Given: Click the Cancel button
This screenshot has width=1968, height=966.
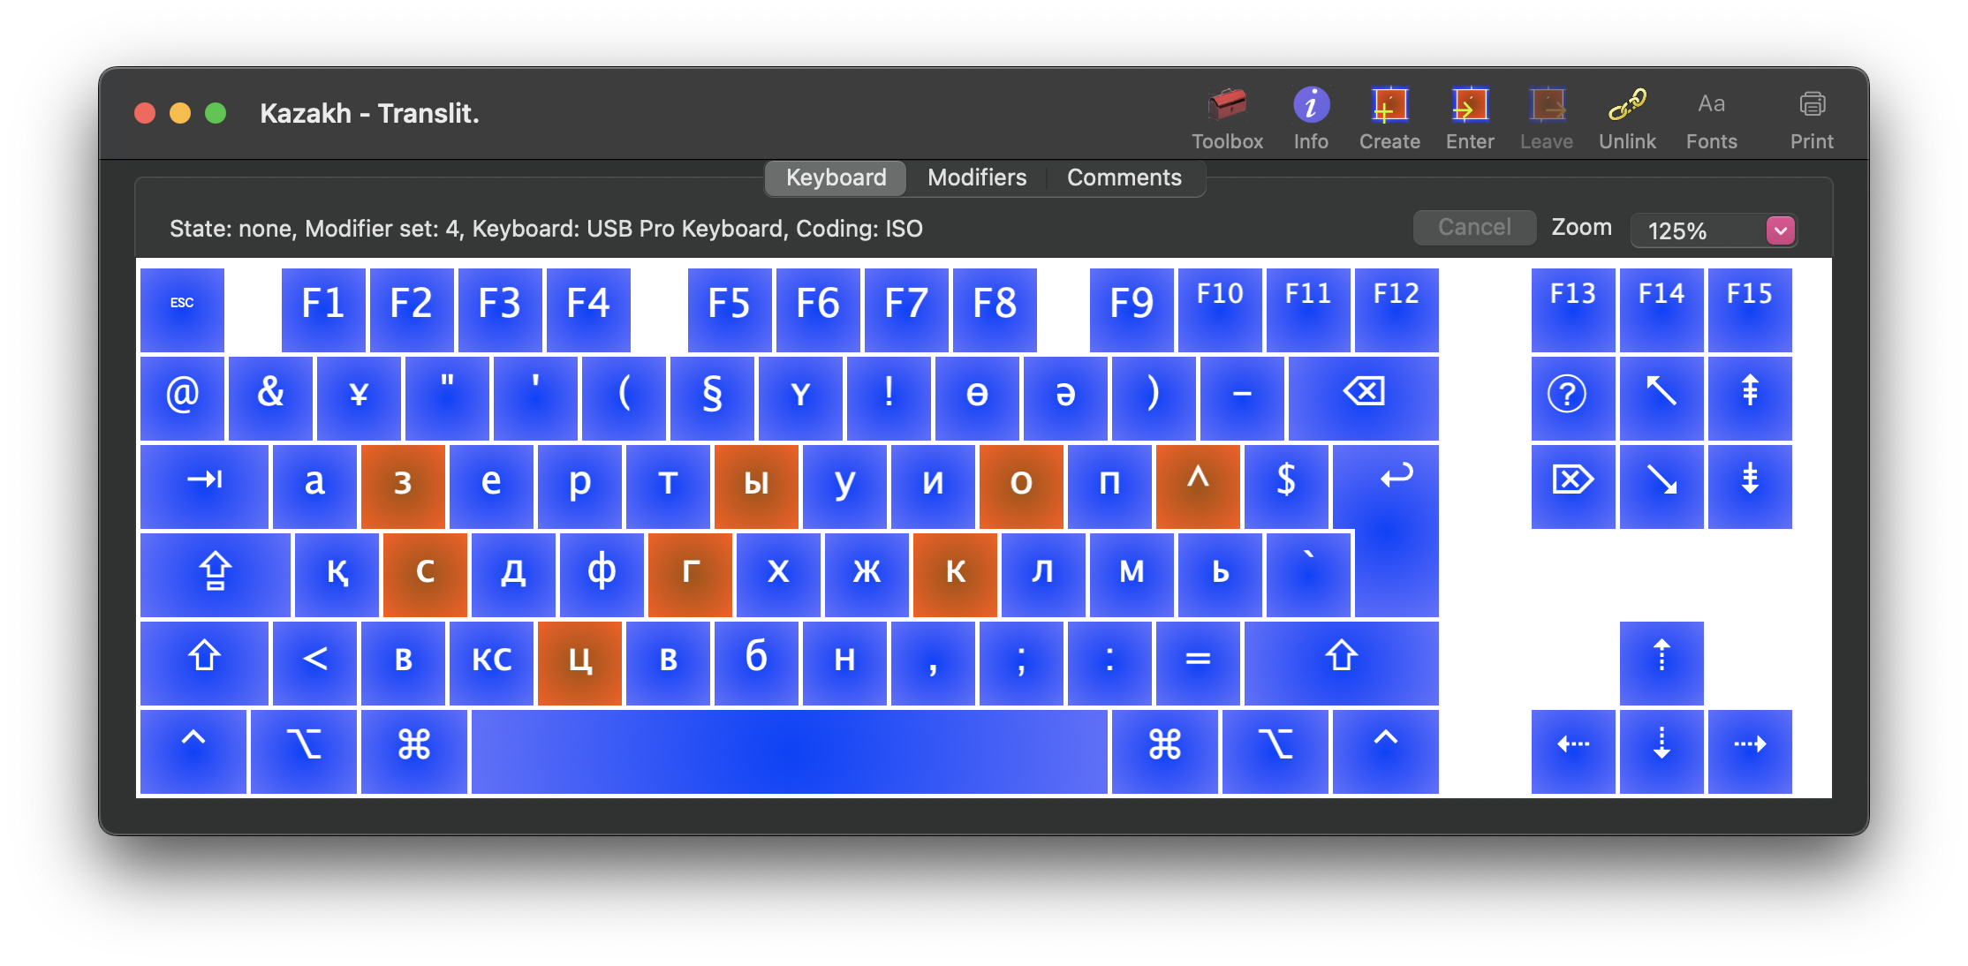Looking at the screenshot, I should (1474, 228).
